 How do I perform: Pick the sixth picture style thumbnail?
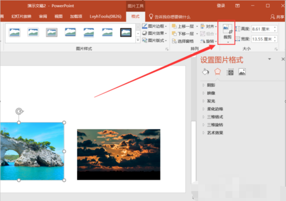pyautogui.click(x=107, y=32)
